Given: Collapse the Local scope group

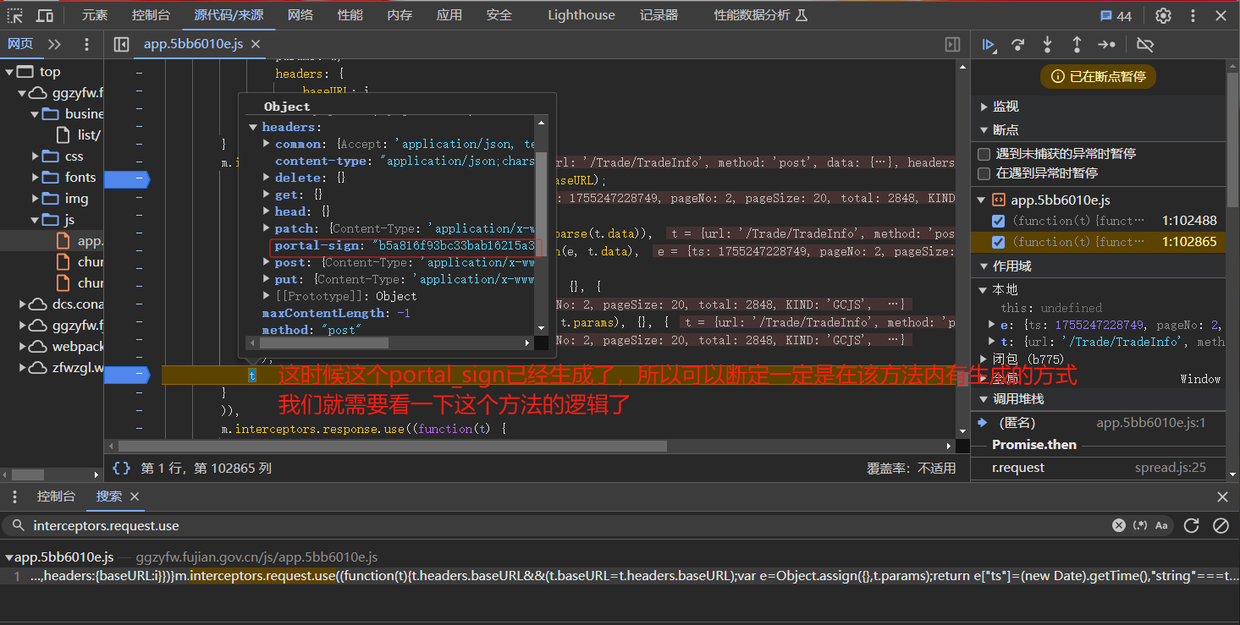Looking at the screenshot, I should tap(984, 290).
